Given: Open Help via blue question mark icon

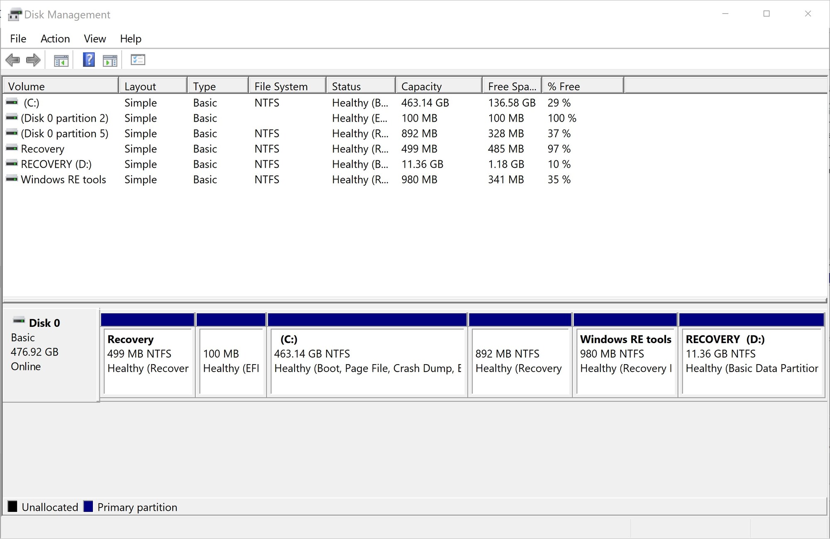Looking at the screenshot, I should [x=88, y=60].
